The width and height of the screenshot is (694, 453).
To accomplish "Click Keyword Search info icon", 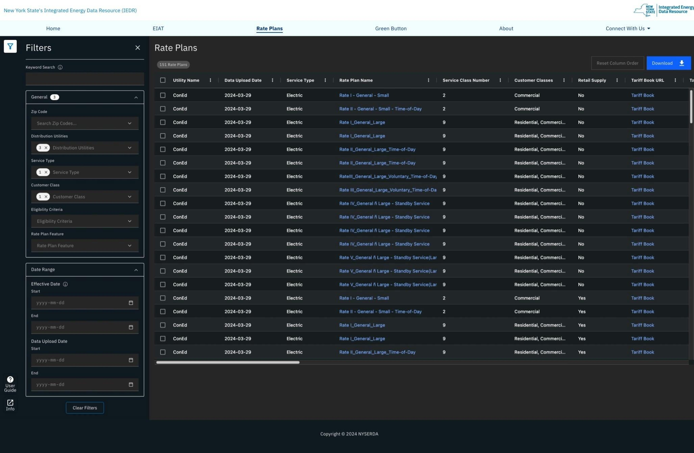I will coord(60,67).
